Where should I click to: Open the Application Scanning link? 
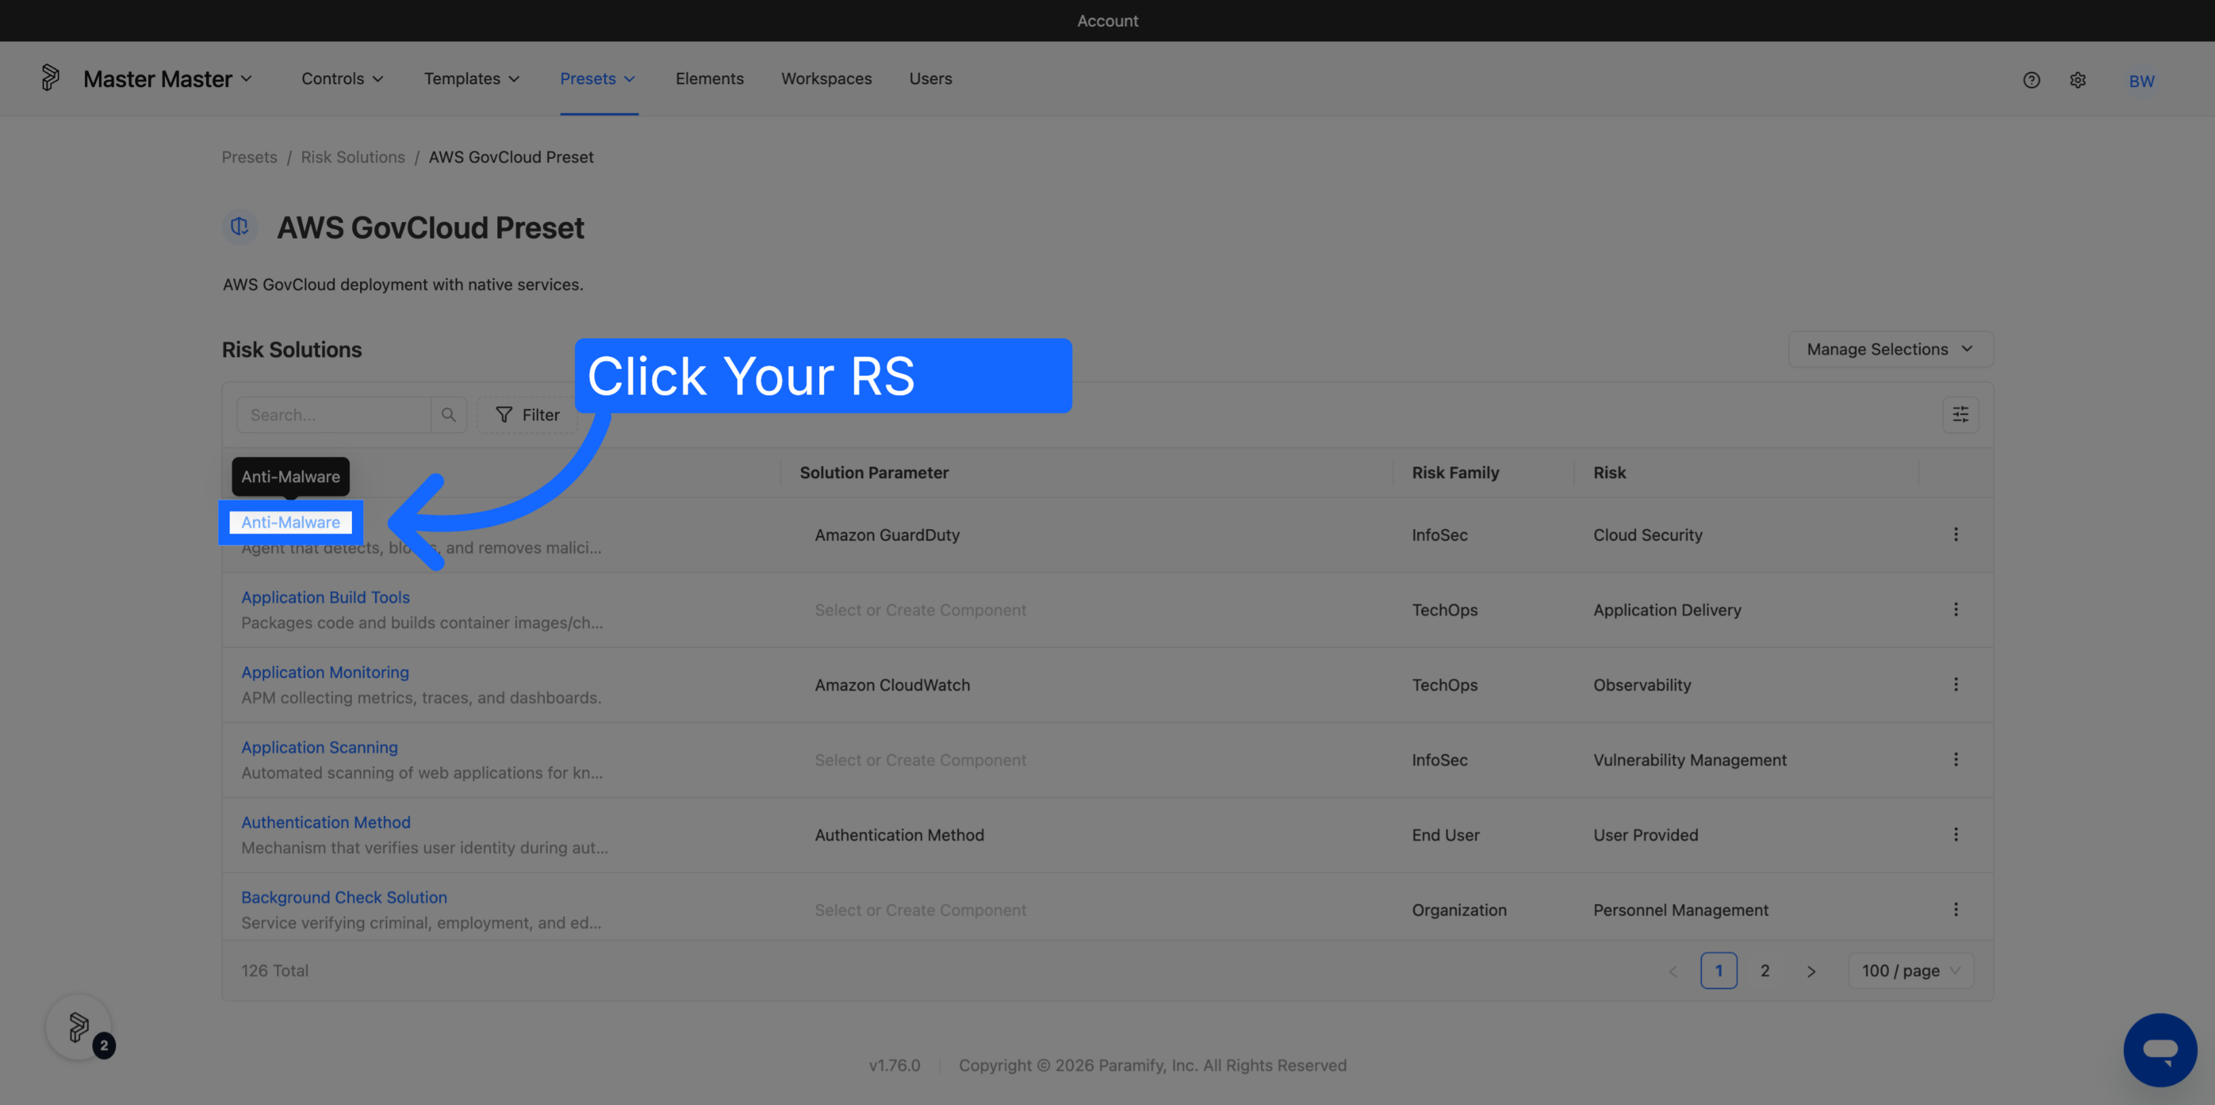pyautogui.click(x=319, y=747)
